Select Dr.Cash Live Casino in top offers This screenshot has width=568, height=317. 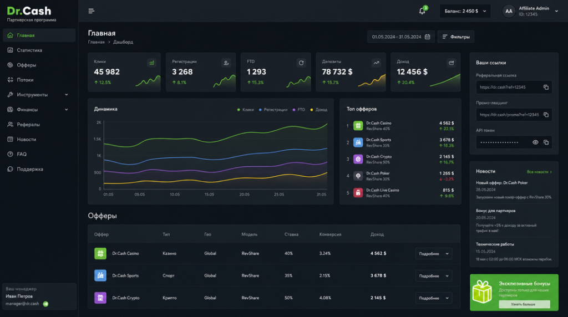400,193
